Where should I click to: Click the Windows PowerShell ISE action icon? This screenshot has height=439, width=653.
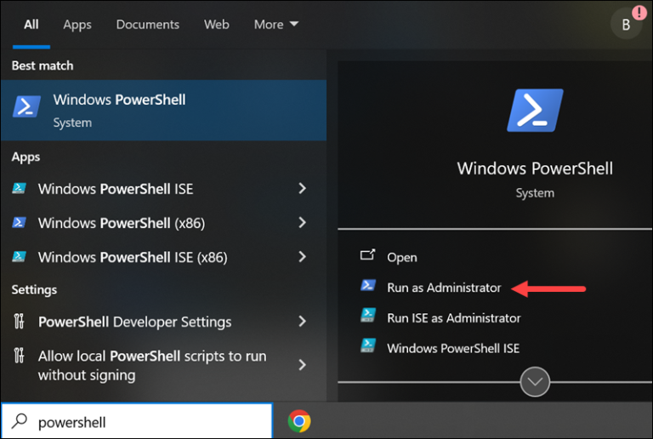(x=367, y=345)
